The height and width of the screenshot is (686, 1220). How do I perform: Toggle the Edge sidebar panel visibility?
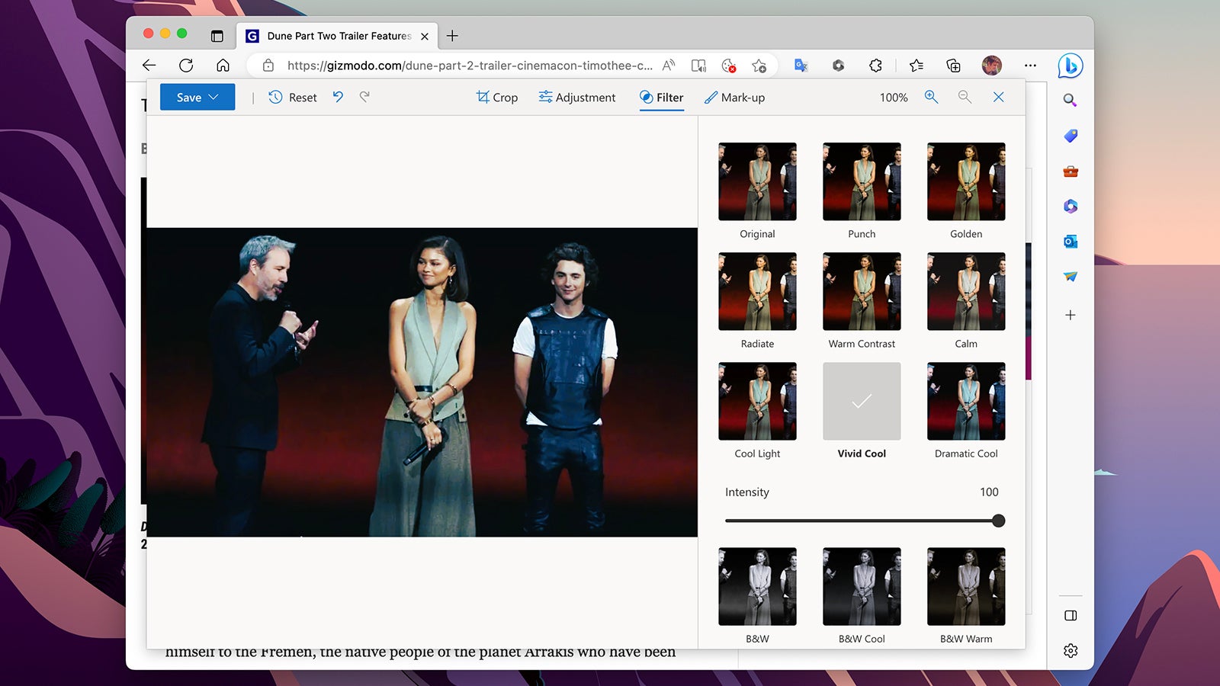1071,615
